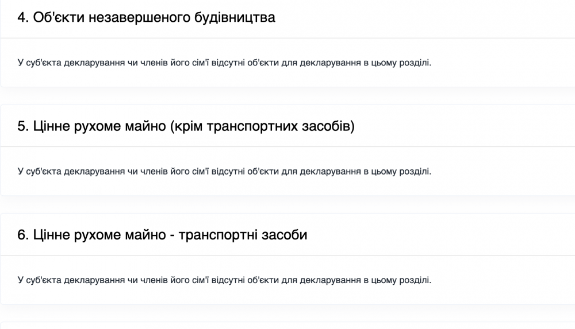Click the word "засоби" in section 6 heading

coord(285,235)
